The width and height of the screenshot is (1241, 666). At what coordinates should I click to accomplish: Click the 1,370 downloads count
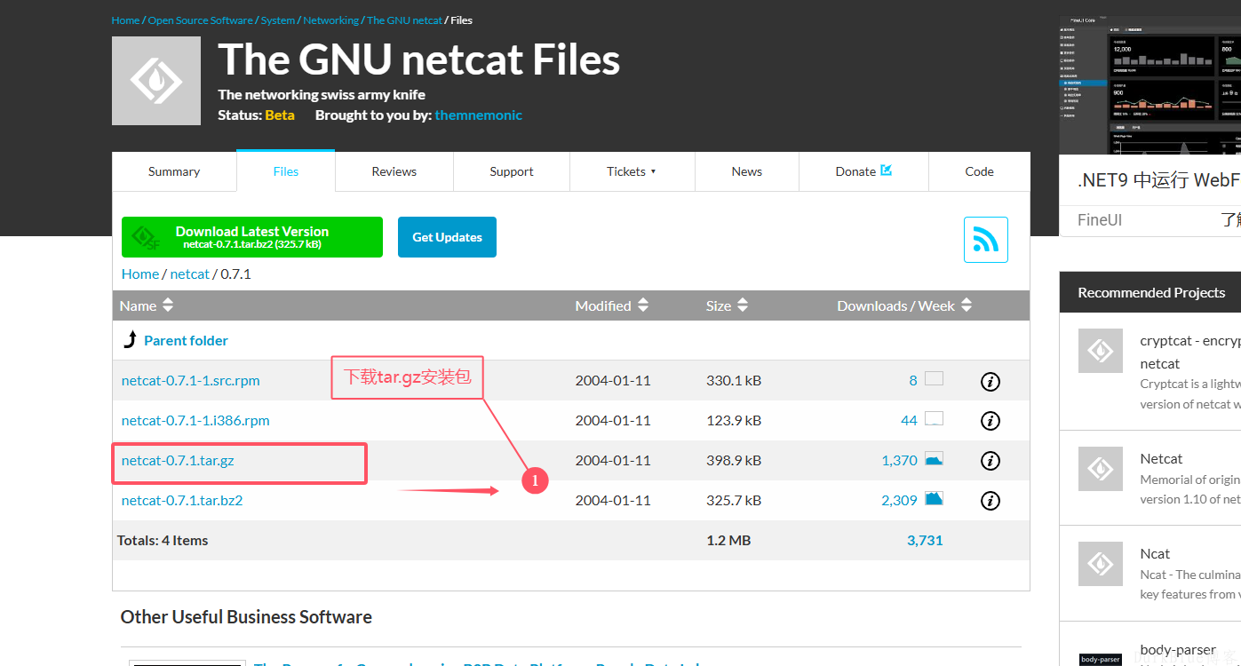click(x=900, y=461)
